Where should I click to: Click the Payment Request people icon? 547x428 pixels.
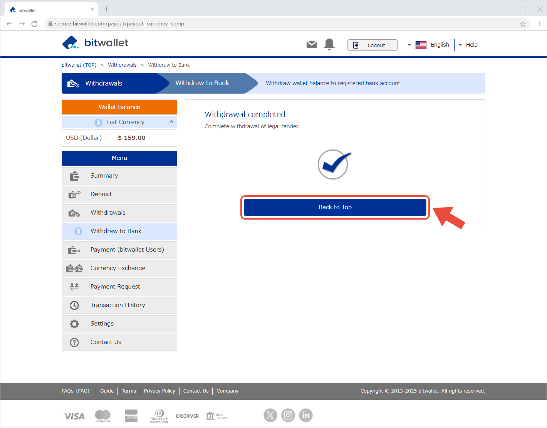[x=74, y=286]
